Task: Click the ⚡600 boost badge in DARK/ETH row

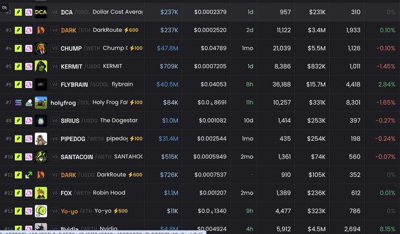Action: 131,30
